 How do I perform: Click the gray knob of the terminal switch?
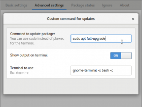point(126,56)
